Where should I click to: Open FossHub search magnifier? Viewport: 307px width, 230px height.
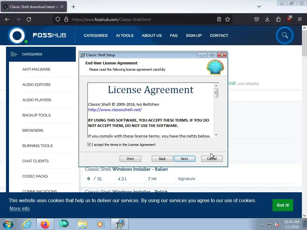[285, 35]
